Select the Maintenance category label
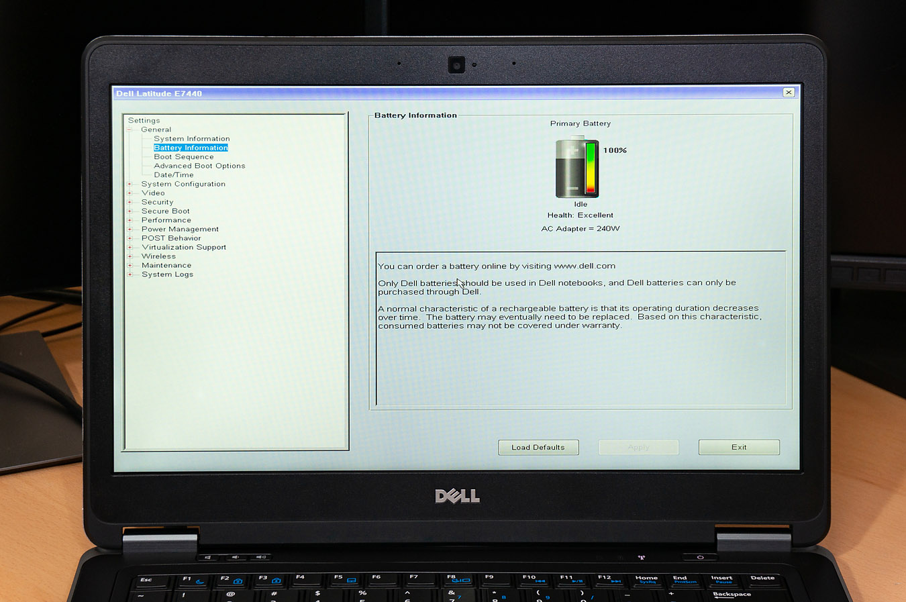The height and width of the screenshot is (602, 906). 166,266
